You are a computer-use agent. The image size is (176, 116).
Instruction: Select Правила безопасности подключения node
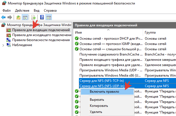[41, 40]
